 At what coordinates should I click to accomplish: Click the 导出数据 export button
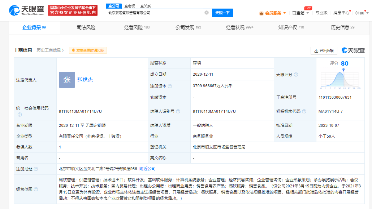tap(324, 51)
